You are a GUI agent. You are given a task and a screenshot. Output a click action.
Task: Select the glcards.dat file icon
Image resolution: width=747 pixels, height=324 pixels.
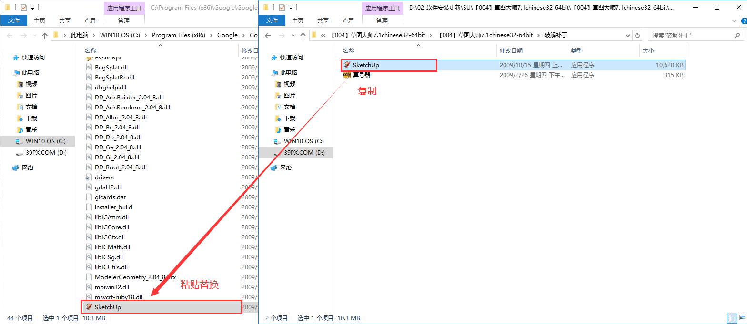pyautogui.click(x=89, y=197)
